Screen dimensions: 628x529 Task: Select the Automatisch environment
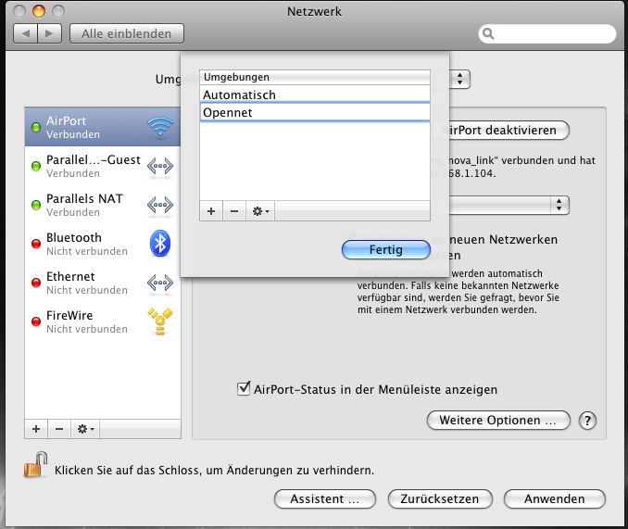315,94
